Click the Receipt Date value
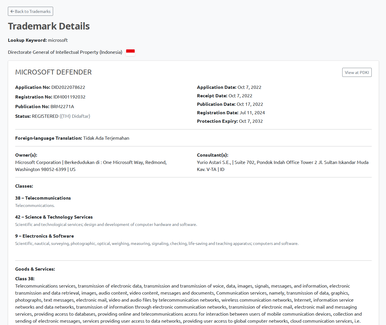 click(240, 96)
